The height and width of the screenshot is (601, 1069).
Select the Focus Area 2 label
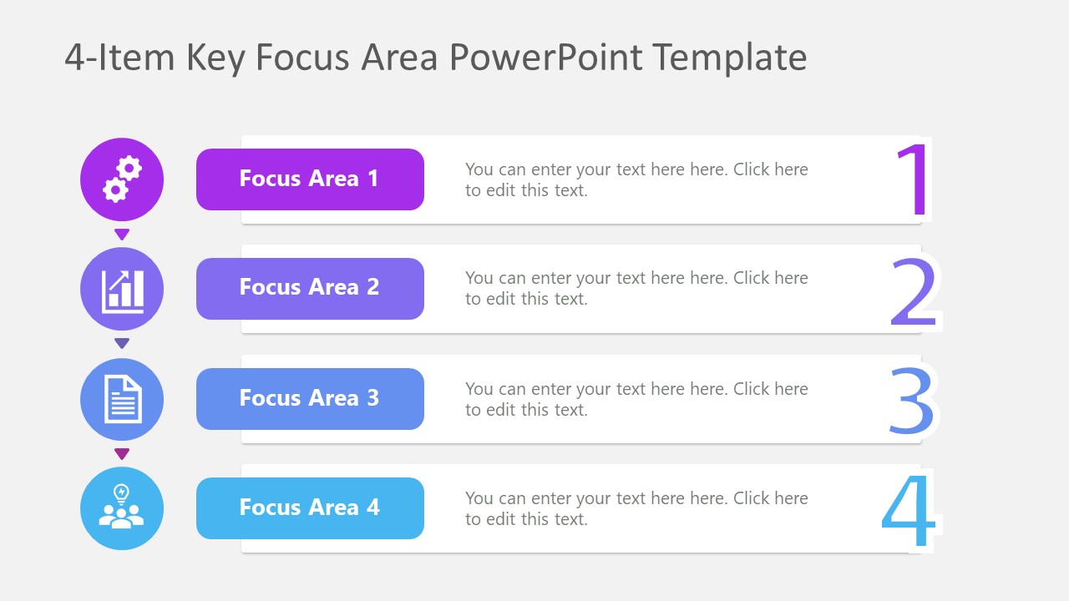310,289
